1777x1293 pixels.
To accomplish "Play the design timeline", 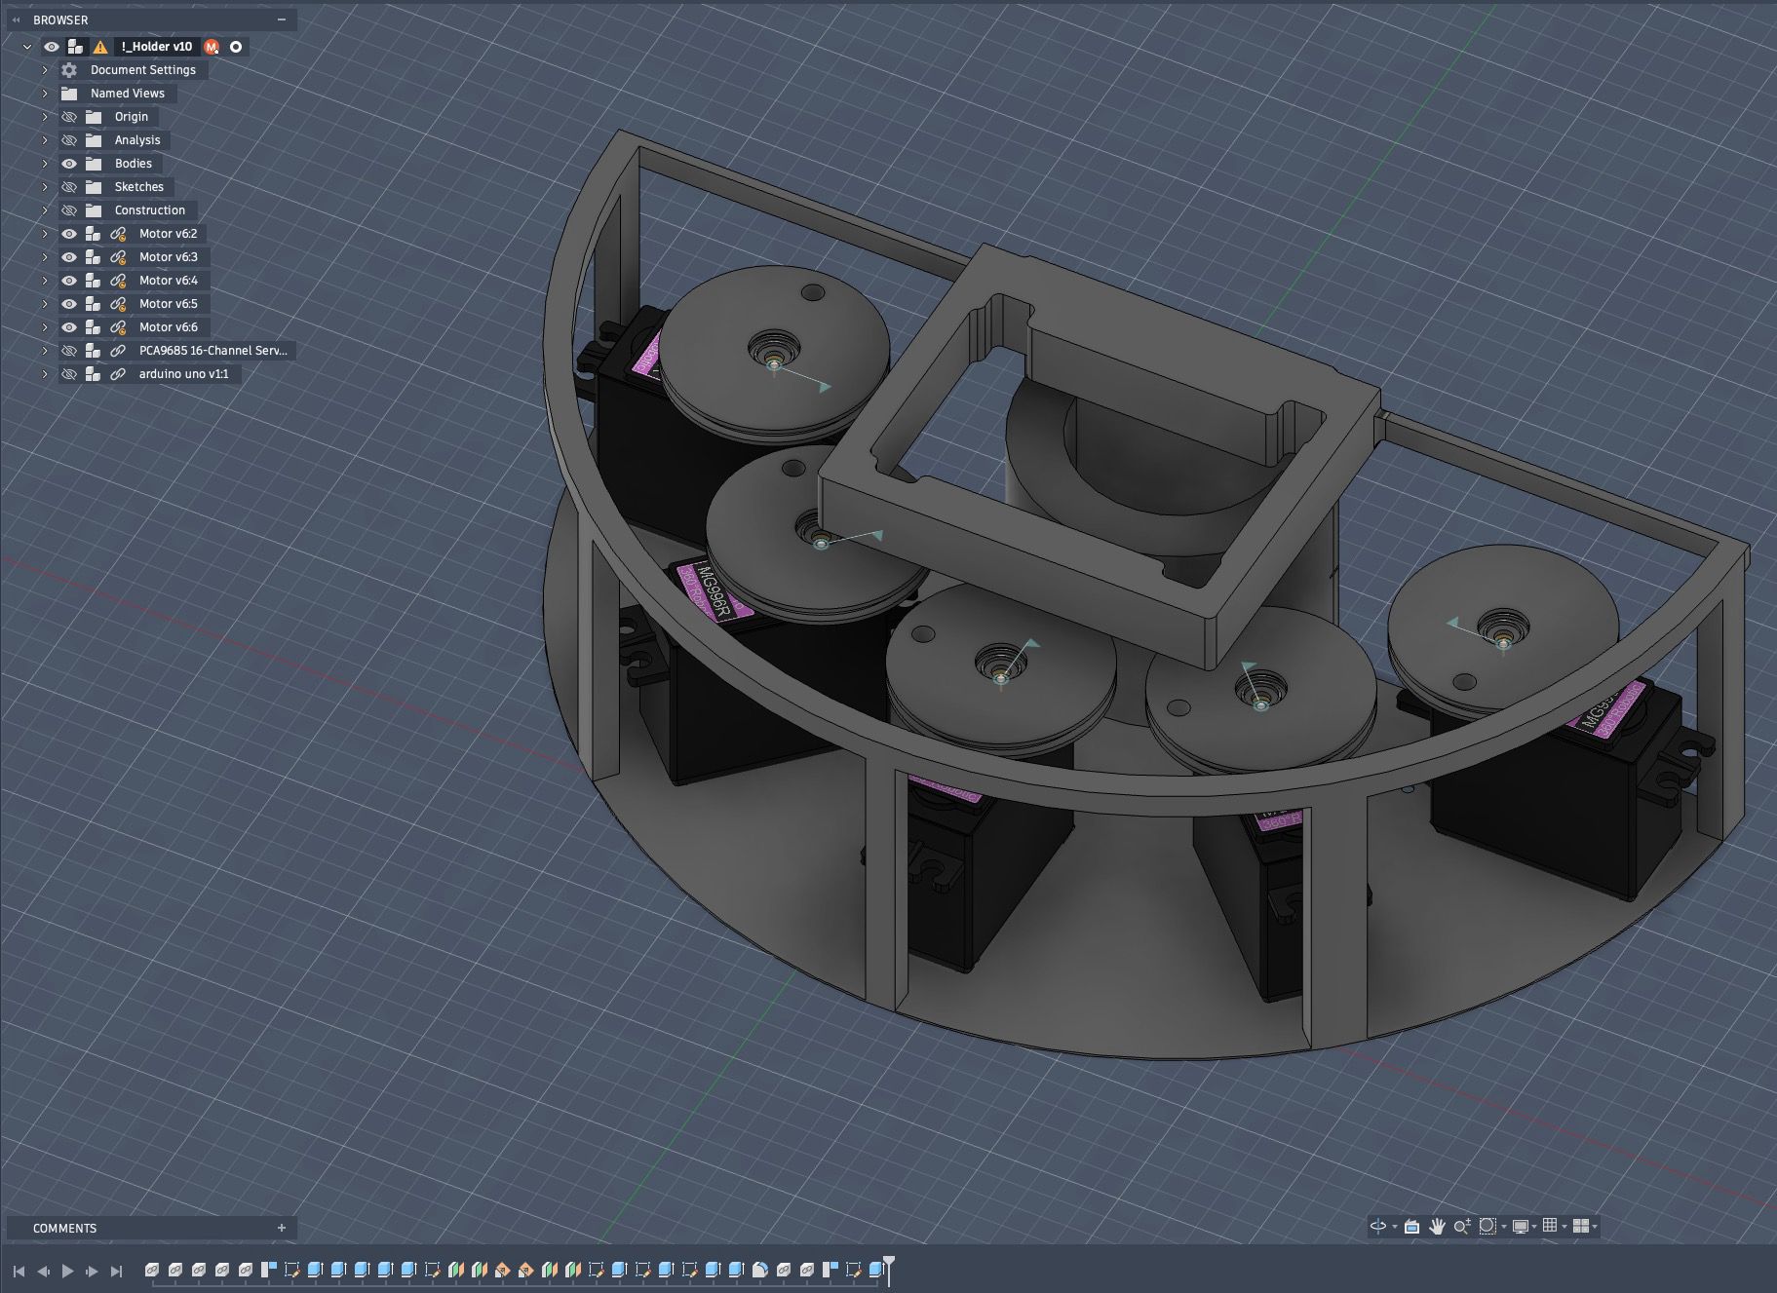I will pos(68,1271).
